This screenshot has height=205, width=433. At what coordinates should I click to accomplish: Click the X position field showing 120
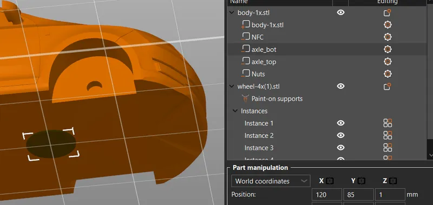(327, 195)
